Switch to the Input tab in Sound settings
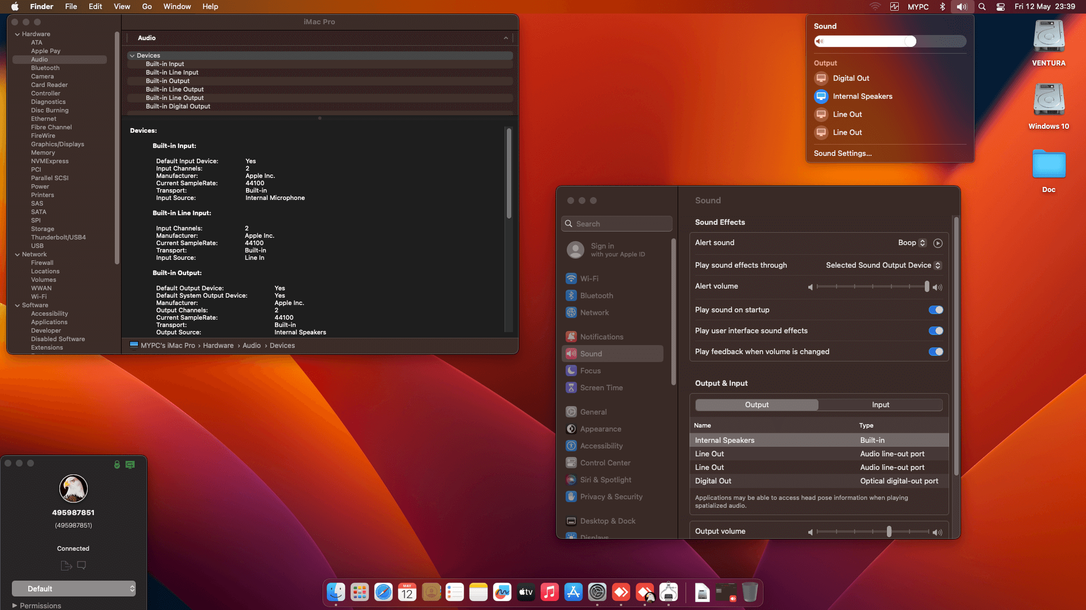 pyautogui.click(x=881, y=405)
